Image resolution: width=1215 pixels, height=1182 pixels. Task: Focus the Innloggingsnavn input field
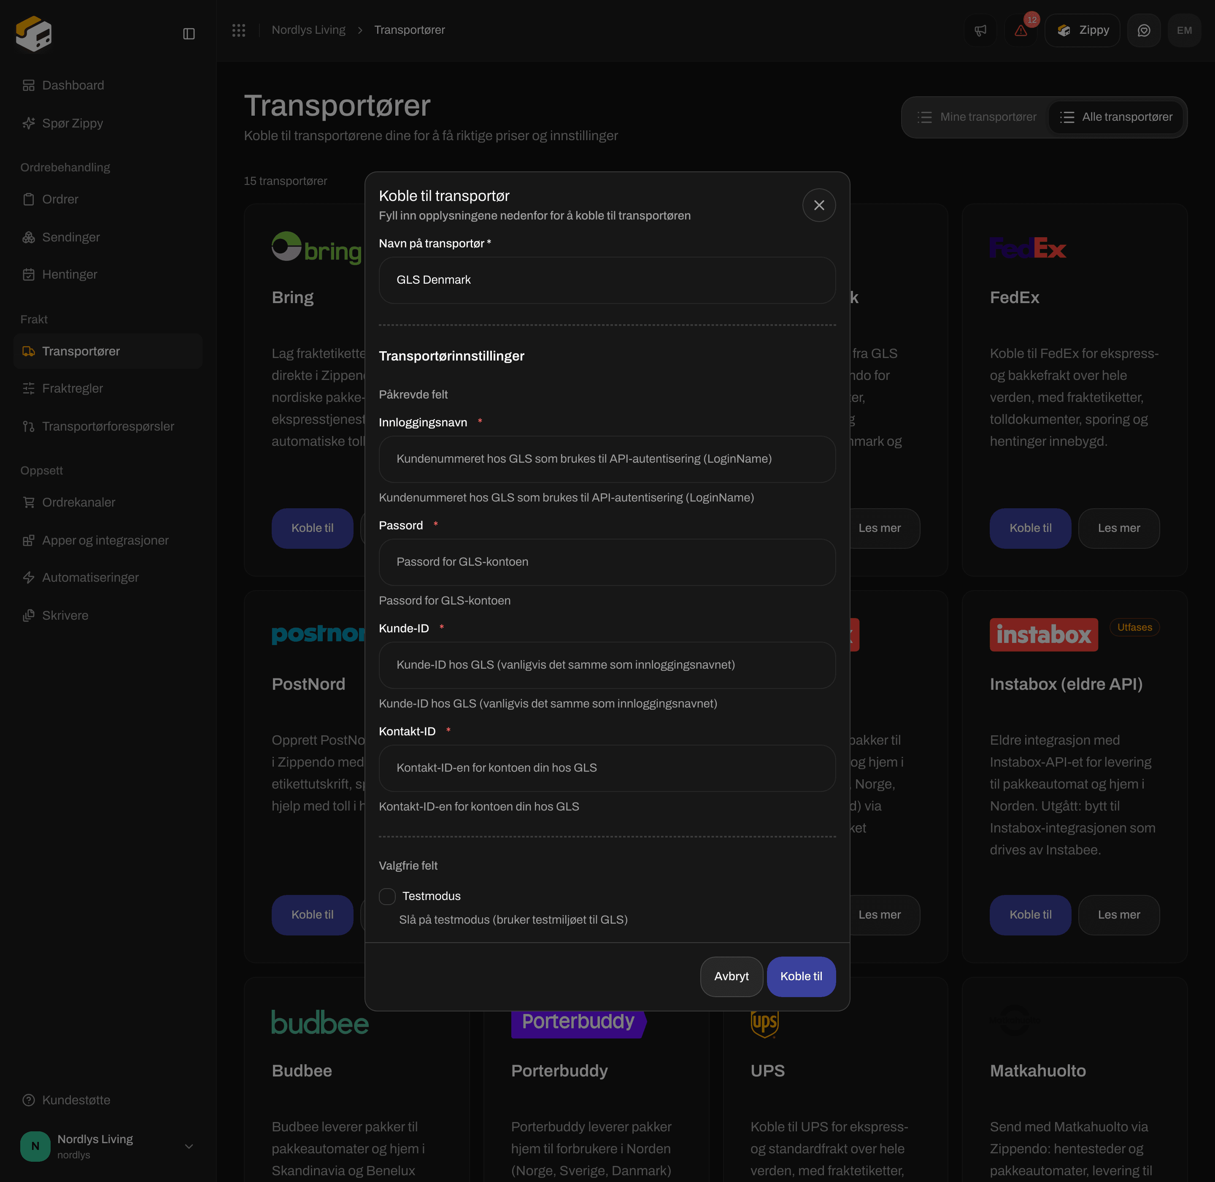pyautogui.click(x=607, y=459)
